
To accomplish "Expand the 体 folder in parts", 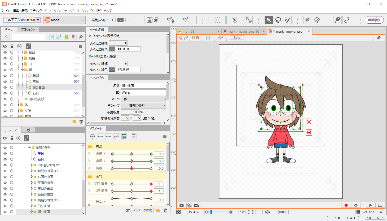I will (19, 105).
